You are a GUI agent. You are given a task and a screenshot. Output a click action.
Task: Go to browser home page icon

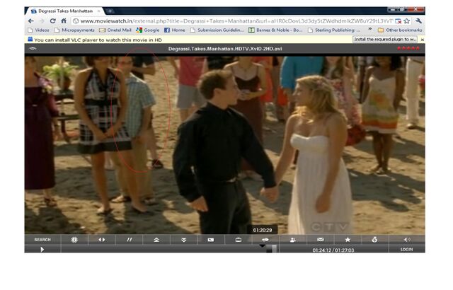click(64, 21)
